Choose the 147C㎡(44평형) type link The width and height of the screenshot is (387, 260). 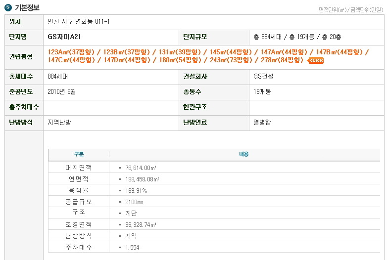click(x=71, y=60)
